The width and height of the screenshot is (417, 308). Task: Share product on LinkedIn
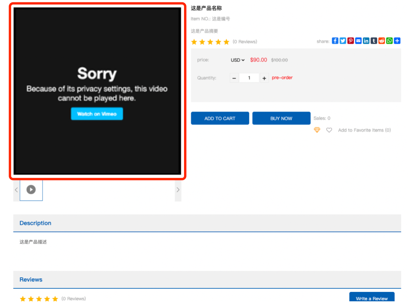point(366,41)
